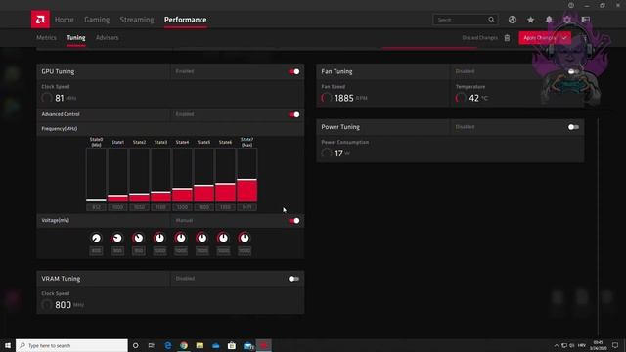
Task: Click the Apply Changes button
Action: [545, 38]
